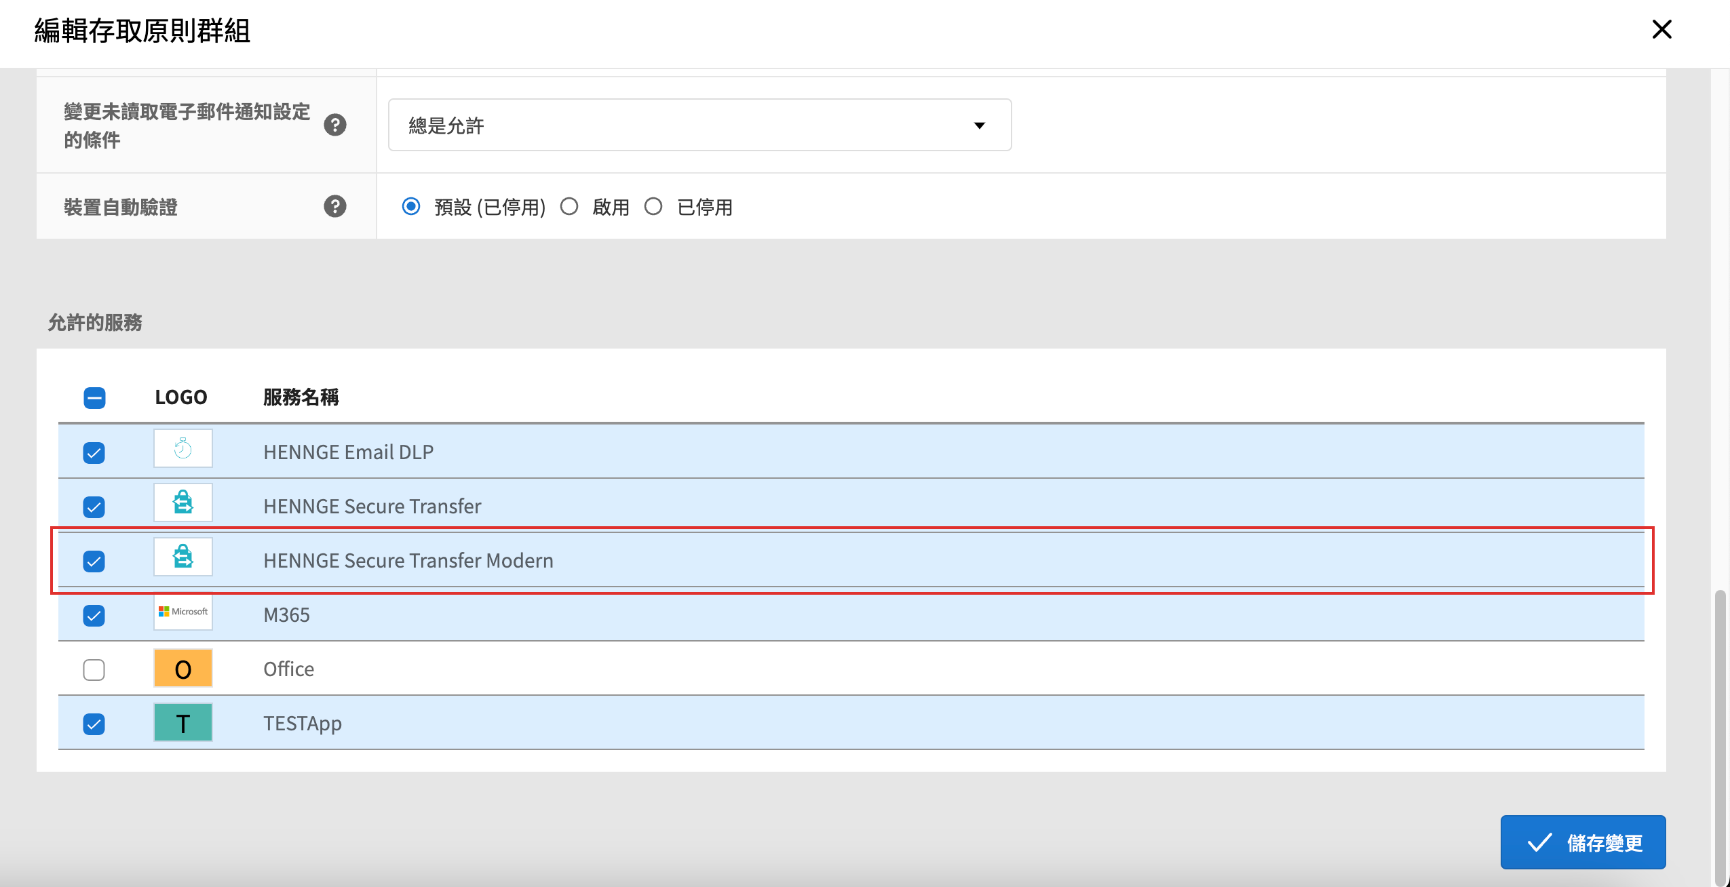This screenshot has width=1730, height=887.
Task: Open the 總是允許 dropdown
Action: pyautogui.click(x=699, y=125)
